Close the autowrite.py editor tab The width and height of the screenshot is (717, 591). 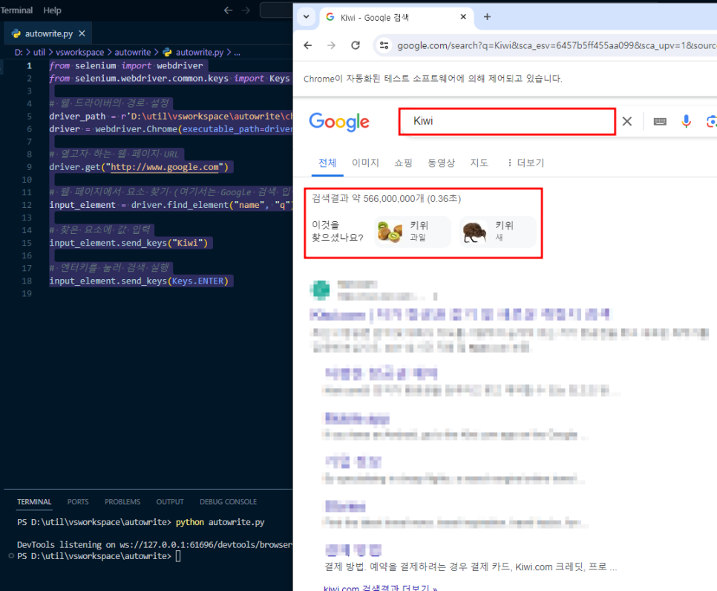tap(82, 33)
